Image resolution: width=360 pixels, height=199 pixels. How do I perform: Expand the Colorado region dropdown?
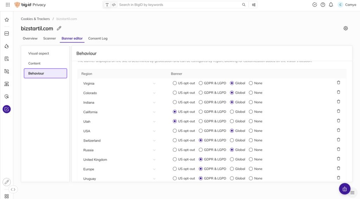154,93
